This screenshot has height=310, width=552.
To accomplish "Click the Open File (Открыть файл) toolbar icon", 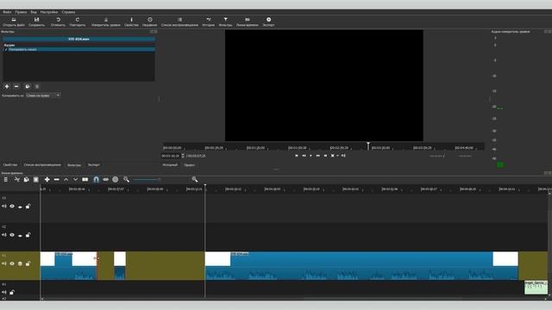I will pyautogui.click(x=14, y=20).
